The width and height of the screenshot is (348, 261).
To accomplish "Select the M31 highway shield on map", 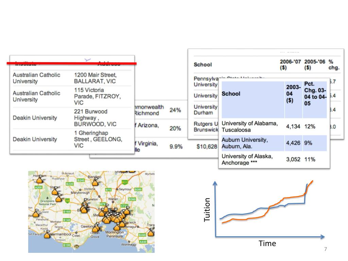I will coord(125,182).
